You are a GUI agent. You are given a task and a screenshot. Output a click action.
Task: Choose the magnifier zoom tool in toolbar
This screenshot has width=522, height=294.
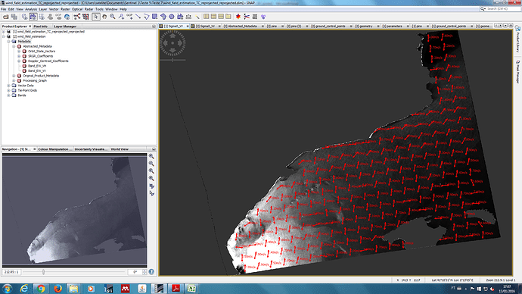[113, 17]
